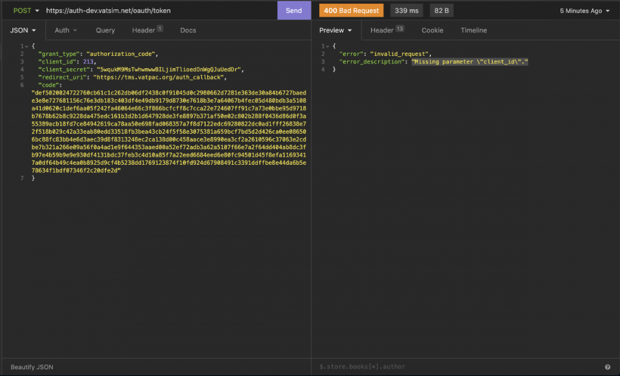The height and width of the screenshot is (376, 620).
Task: Switch to the Query tab
Action: click(105, 30)
